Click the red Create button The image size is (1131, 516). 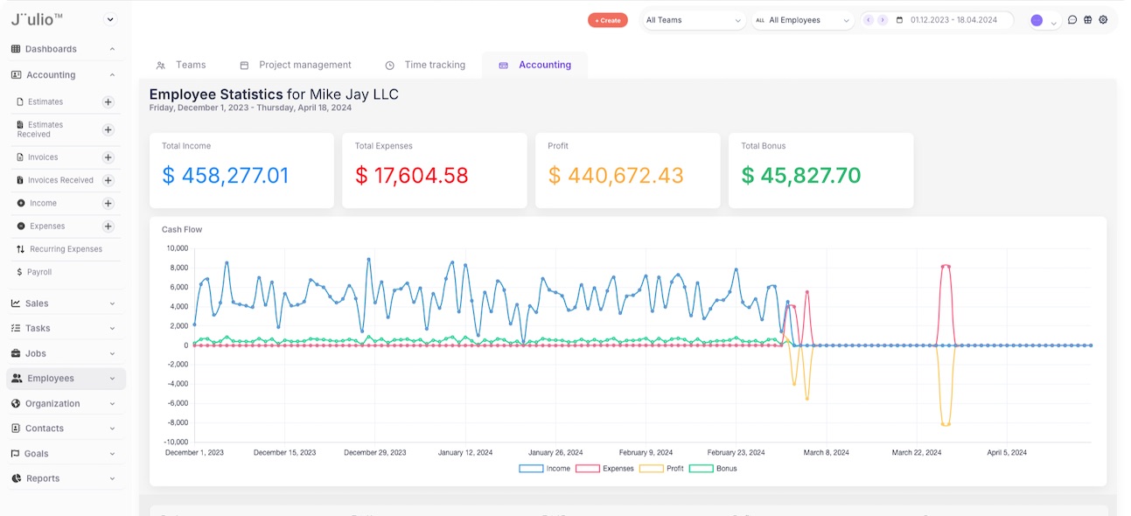[607, 20]
